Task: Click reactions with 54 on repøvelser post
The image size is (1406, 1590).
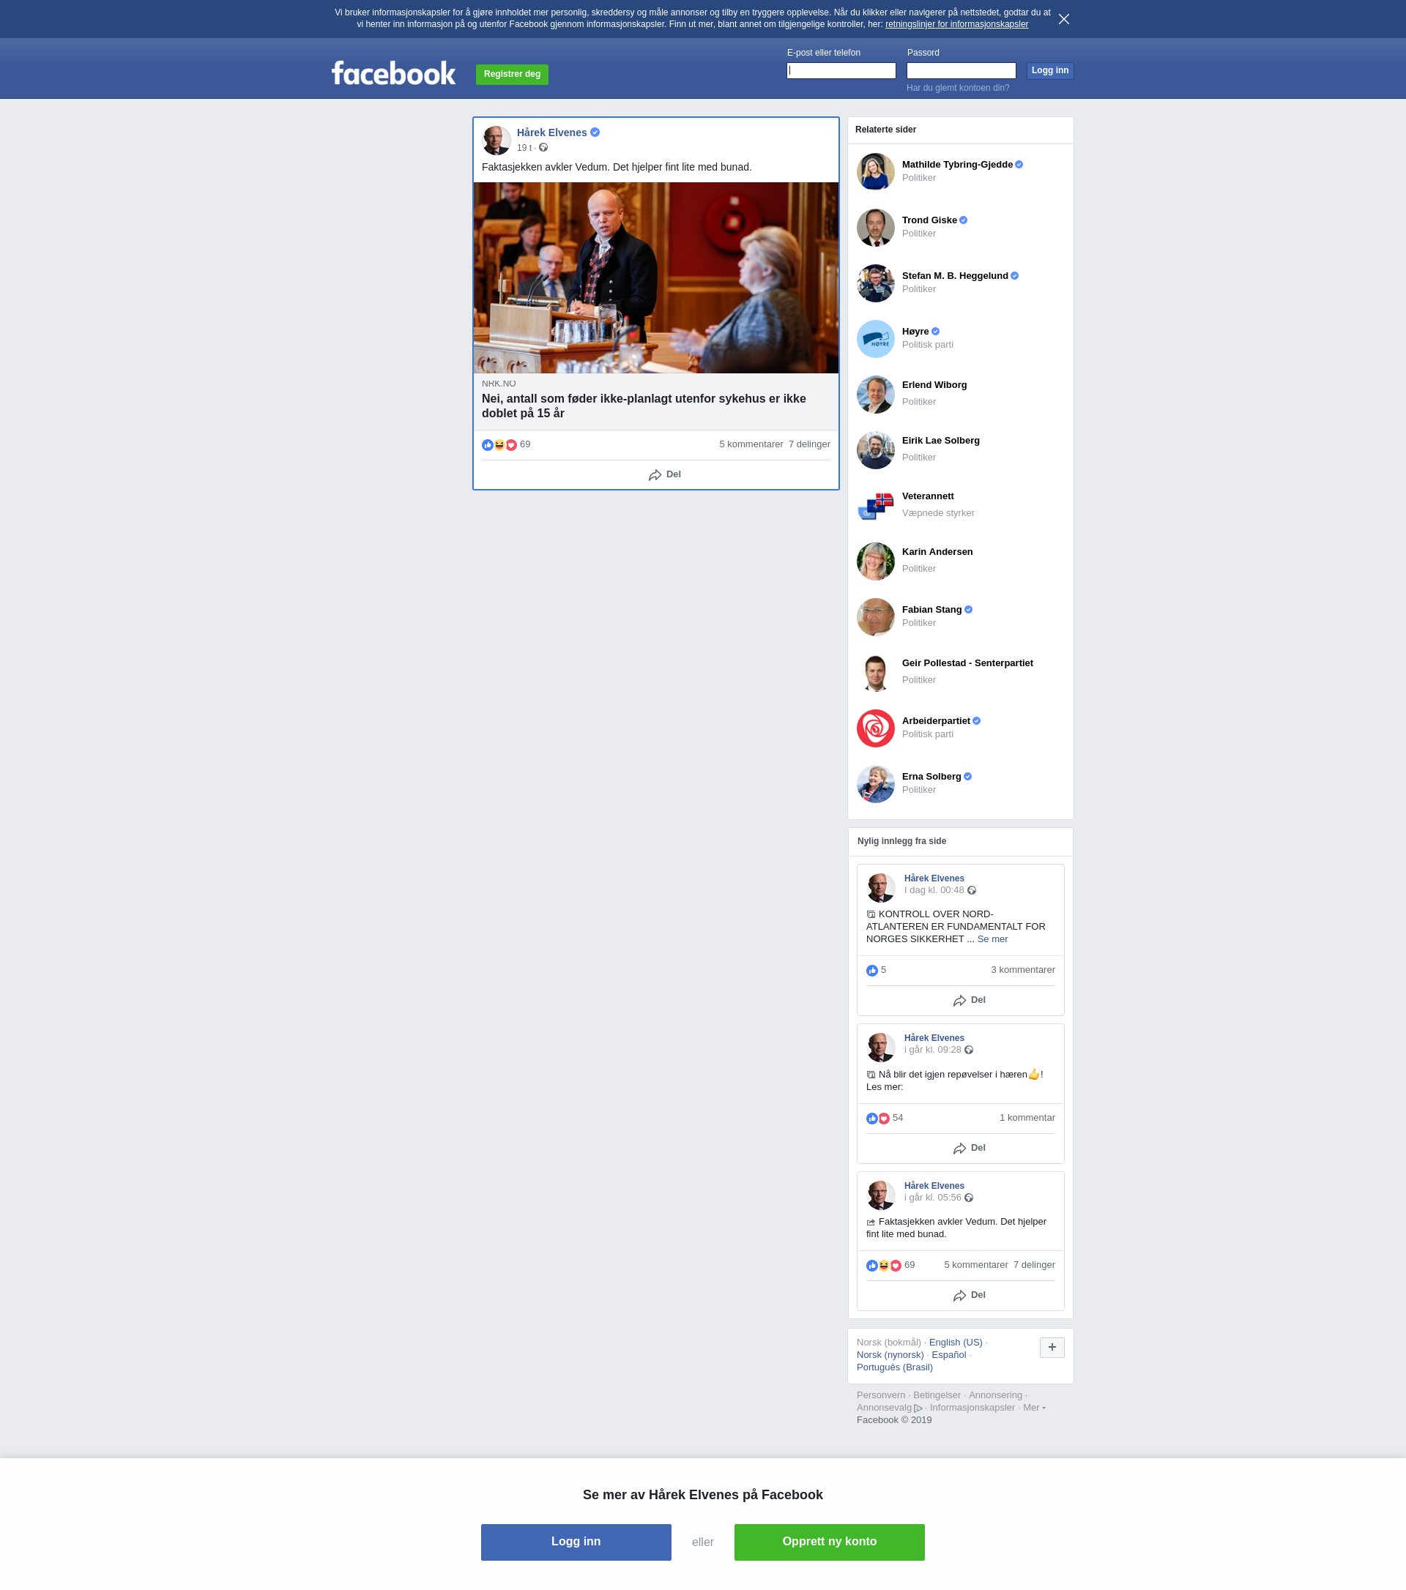Action: click(884, 1118)
